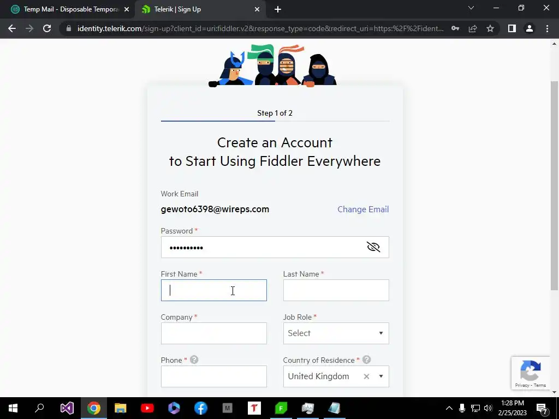Open the Phone help question mark icon
559x419 pixels.
(x=194, y=360)
